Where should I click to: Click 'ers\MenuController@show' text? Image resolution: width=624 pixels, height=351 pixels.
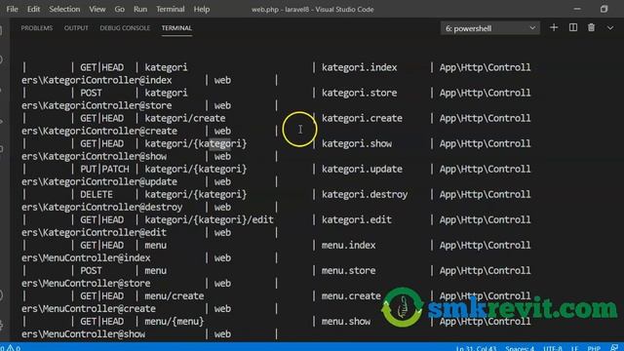83,334
